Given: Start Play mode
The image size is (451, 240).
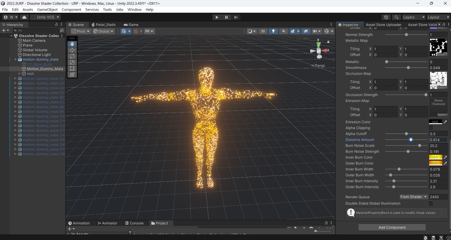Looking at the screenshot, I should tap(217, 17).
